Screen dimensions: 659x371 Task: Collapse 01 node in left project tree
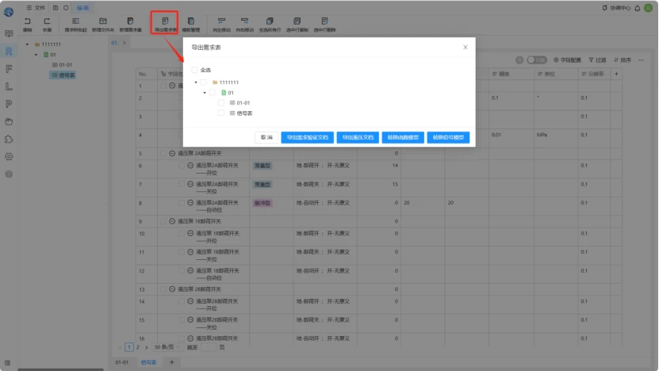[36, 55]
